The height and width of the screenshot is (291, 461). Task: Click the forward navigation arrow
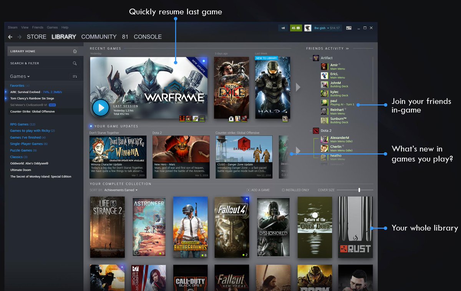click(x=19, y=37)
